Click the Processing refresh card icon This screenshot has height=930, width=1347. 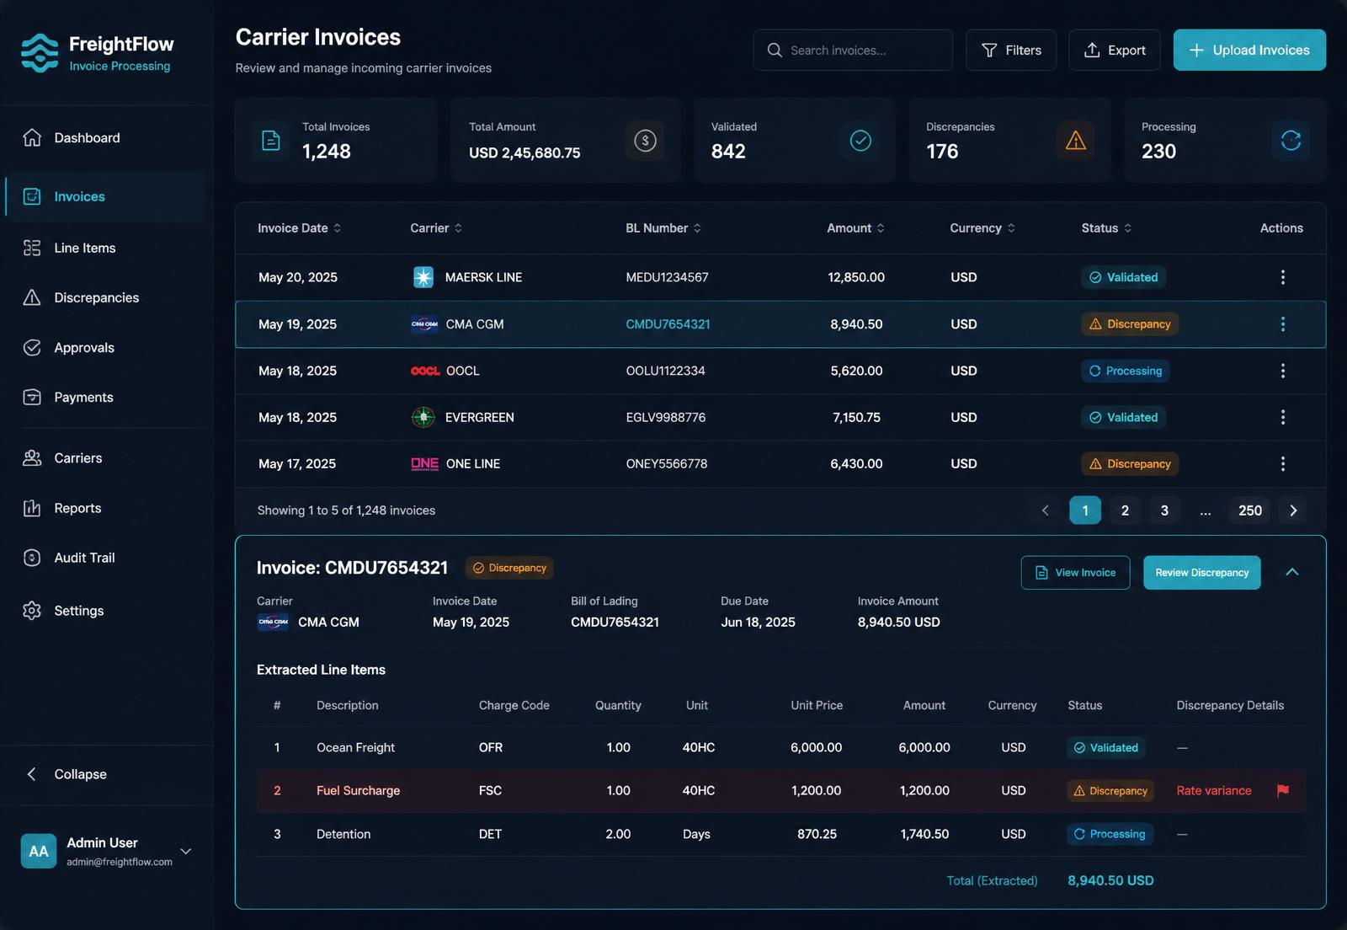1291,141
